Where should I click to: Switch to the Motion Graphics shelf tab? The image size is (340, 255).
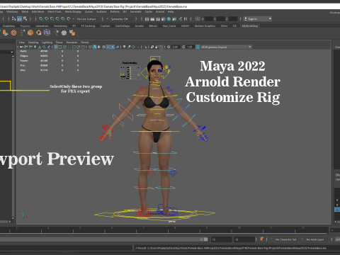tap(205, 25)
